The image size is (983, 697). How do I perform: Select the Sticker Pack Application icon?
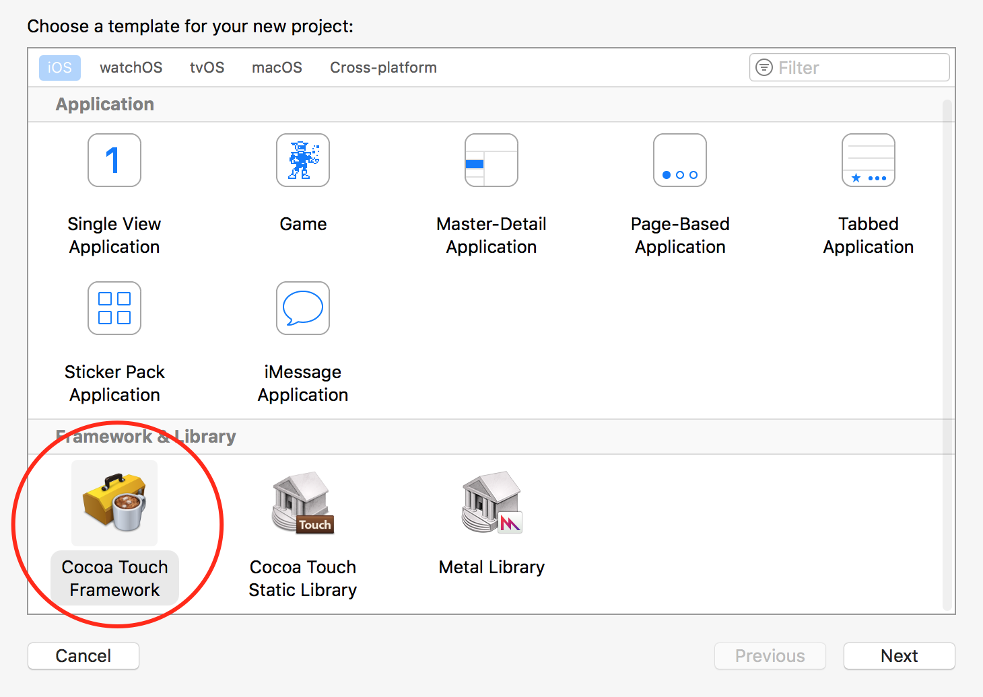click(x=114, y=308)
